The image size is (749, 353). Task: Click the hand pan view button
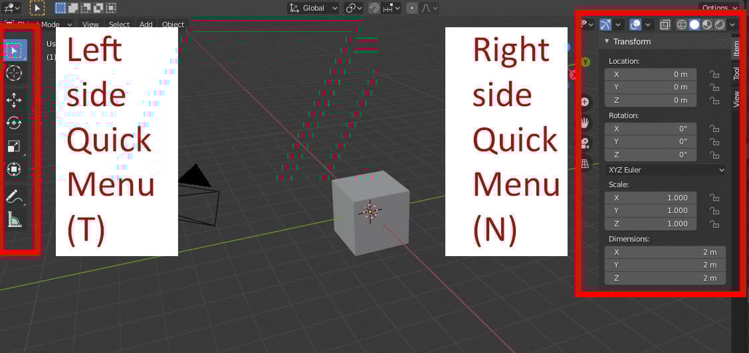pos(585,123)
